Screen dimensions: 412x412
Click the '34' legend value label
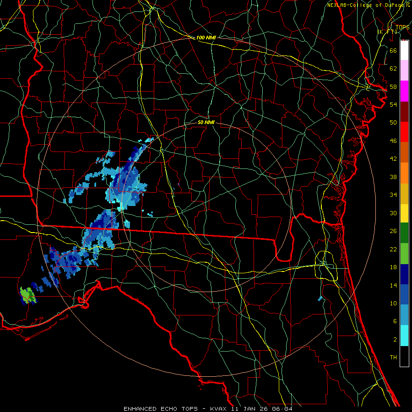pos(393,195)
